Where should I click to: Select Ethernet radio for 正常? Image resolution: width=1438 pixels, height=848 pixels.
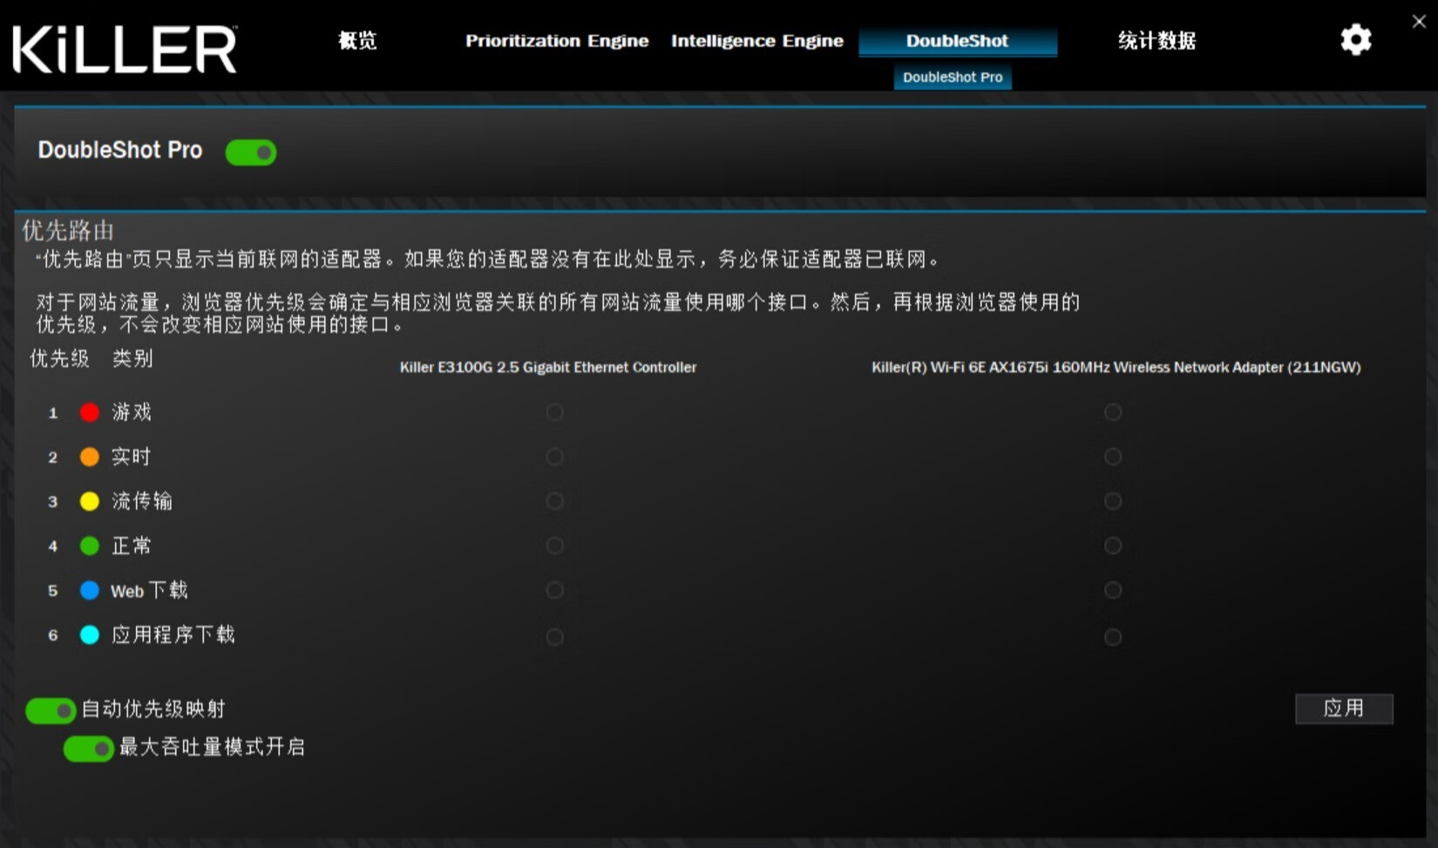point(554,546)
